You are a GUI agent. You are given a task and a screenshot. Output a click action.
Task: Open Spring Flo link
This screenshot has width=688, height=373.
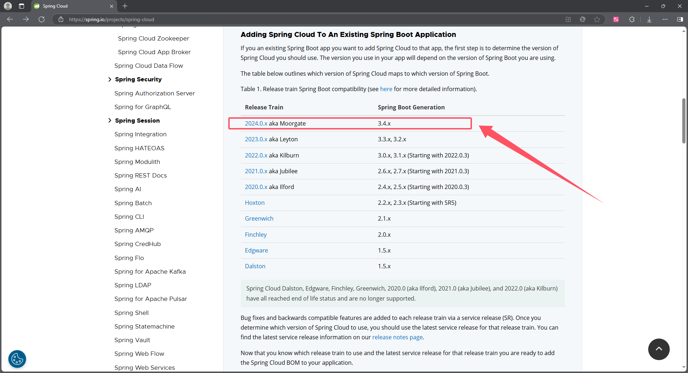(129, 258)
